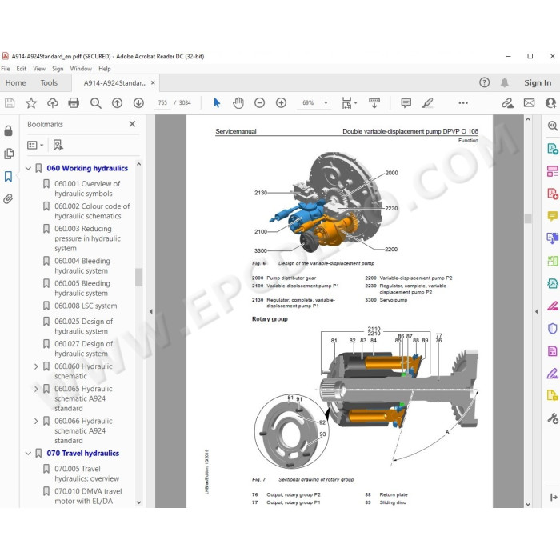Click bookmarks scroll down arrow
The width and height of the screenshot is (560, 560).
138,502
